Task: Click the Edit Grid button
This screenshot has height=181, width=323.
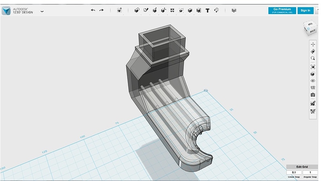Action: click(x=302, y=167)
